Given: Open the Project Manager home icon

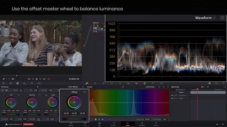Looking at the screenshot, I should 217,124.
